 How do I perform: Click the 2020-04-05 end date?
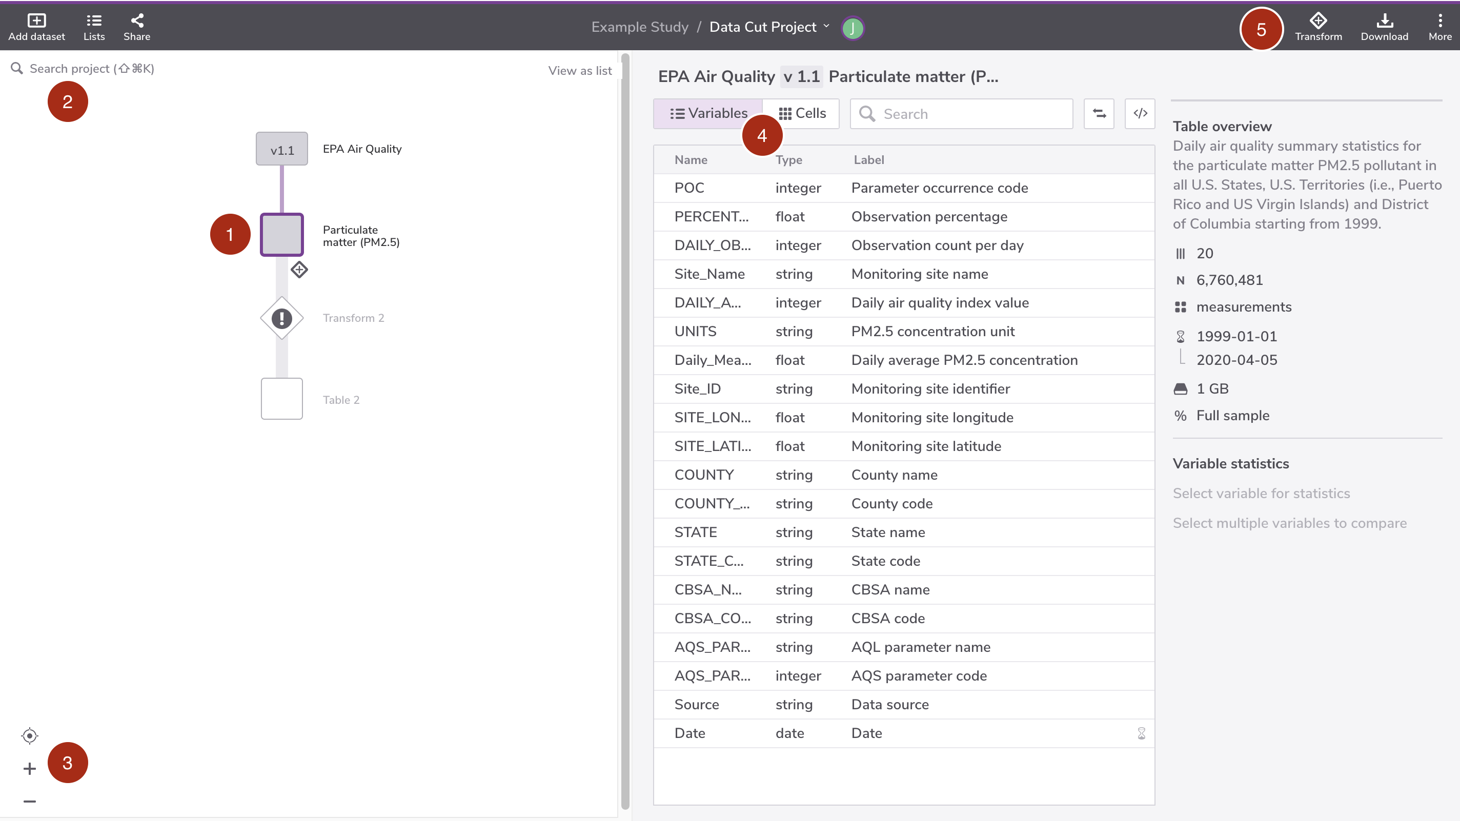pyautogui.click(x=1236, y=360)
